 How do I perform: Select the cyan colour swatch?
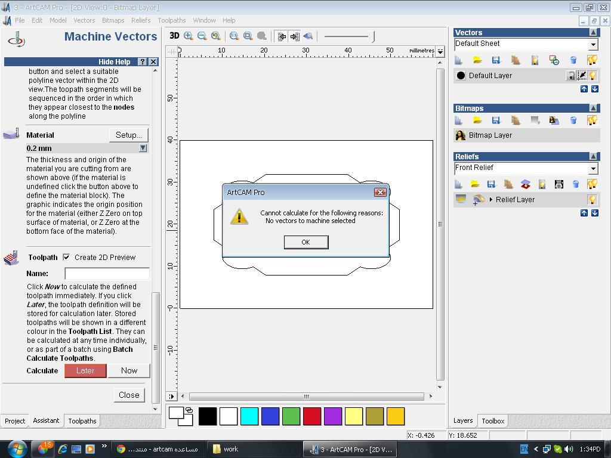(x=249, y=416)
